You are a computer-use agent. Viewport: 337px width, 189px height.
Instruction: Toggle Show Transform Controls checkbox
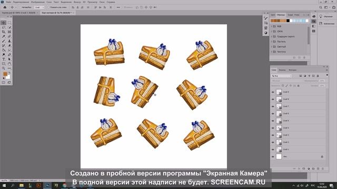pyautogui.click(x=48, y=7)
